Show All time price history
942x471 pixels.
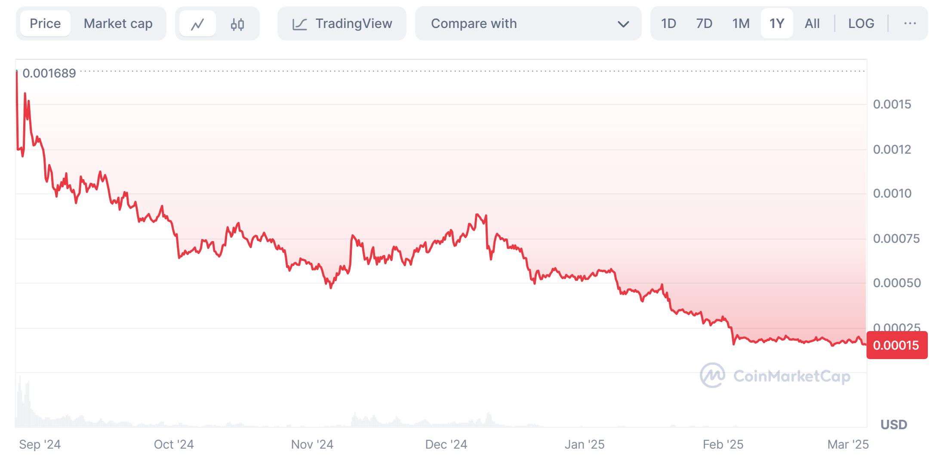click(812, 24)
